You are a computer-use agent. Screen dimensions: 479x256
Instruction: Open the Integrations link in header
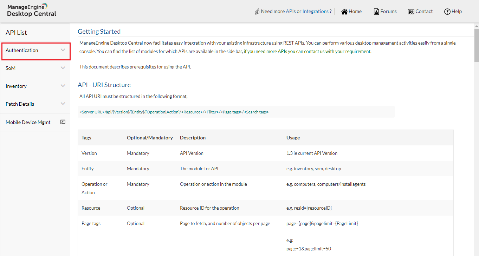coord(315,11)
